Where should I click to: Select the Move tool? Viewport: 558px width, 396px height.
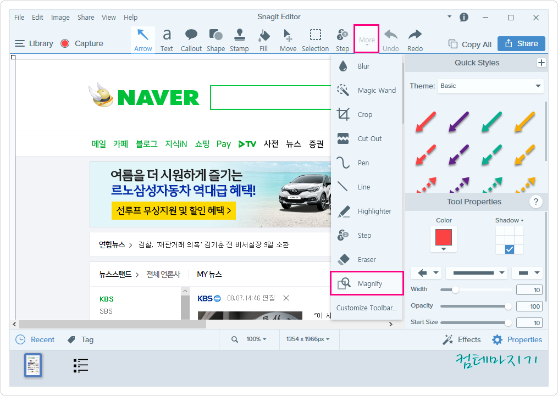288,40
